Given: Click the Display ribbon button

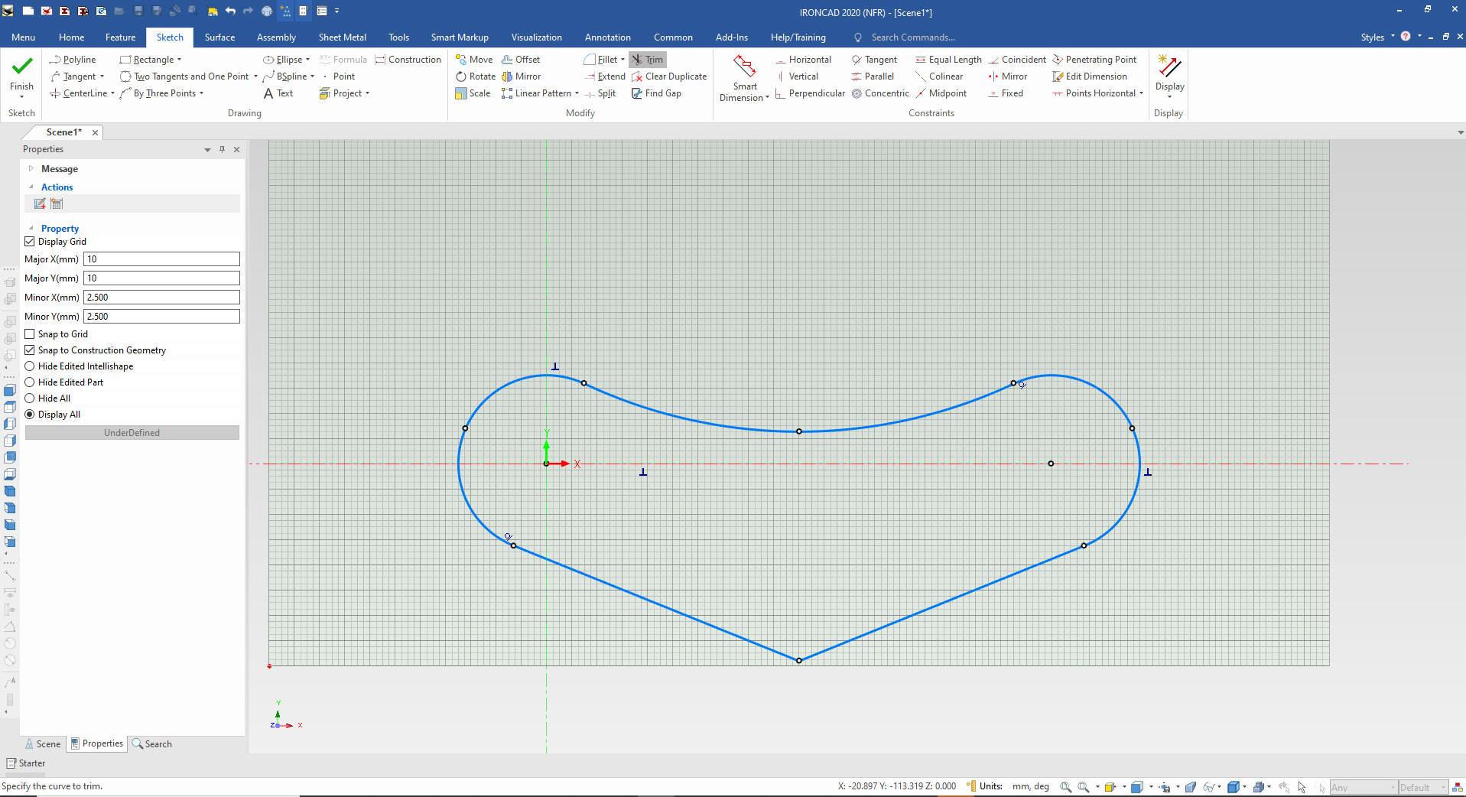Looking at the screenshot, I should 1169,76.
